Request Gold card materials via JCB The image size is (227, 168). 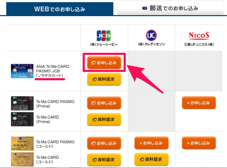(104, 160)
